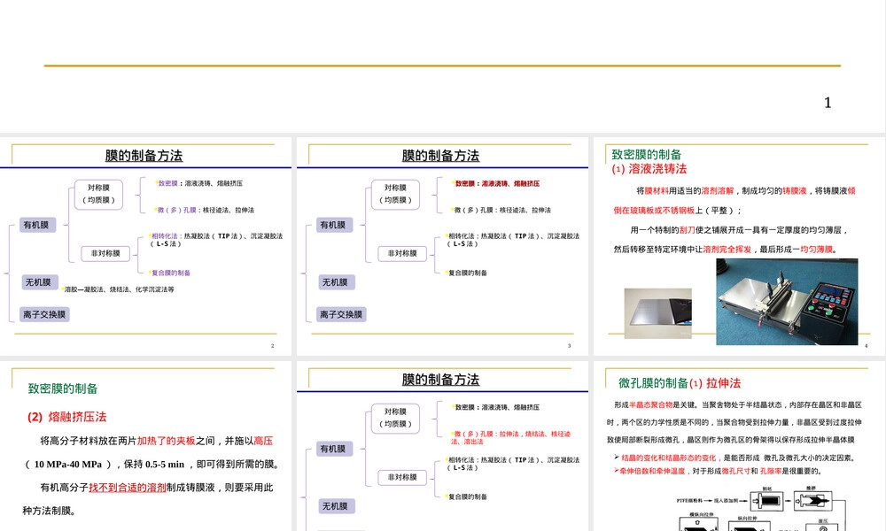Click the 无机膜 box in slide 3
886x531 pixels.
(x=336, y=282)
